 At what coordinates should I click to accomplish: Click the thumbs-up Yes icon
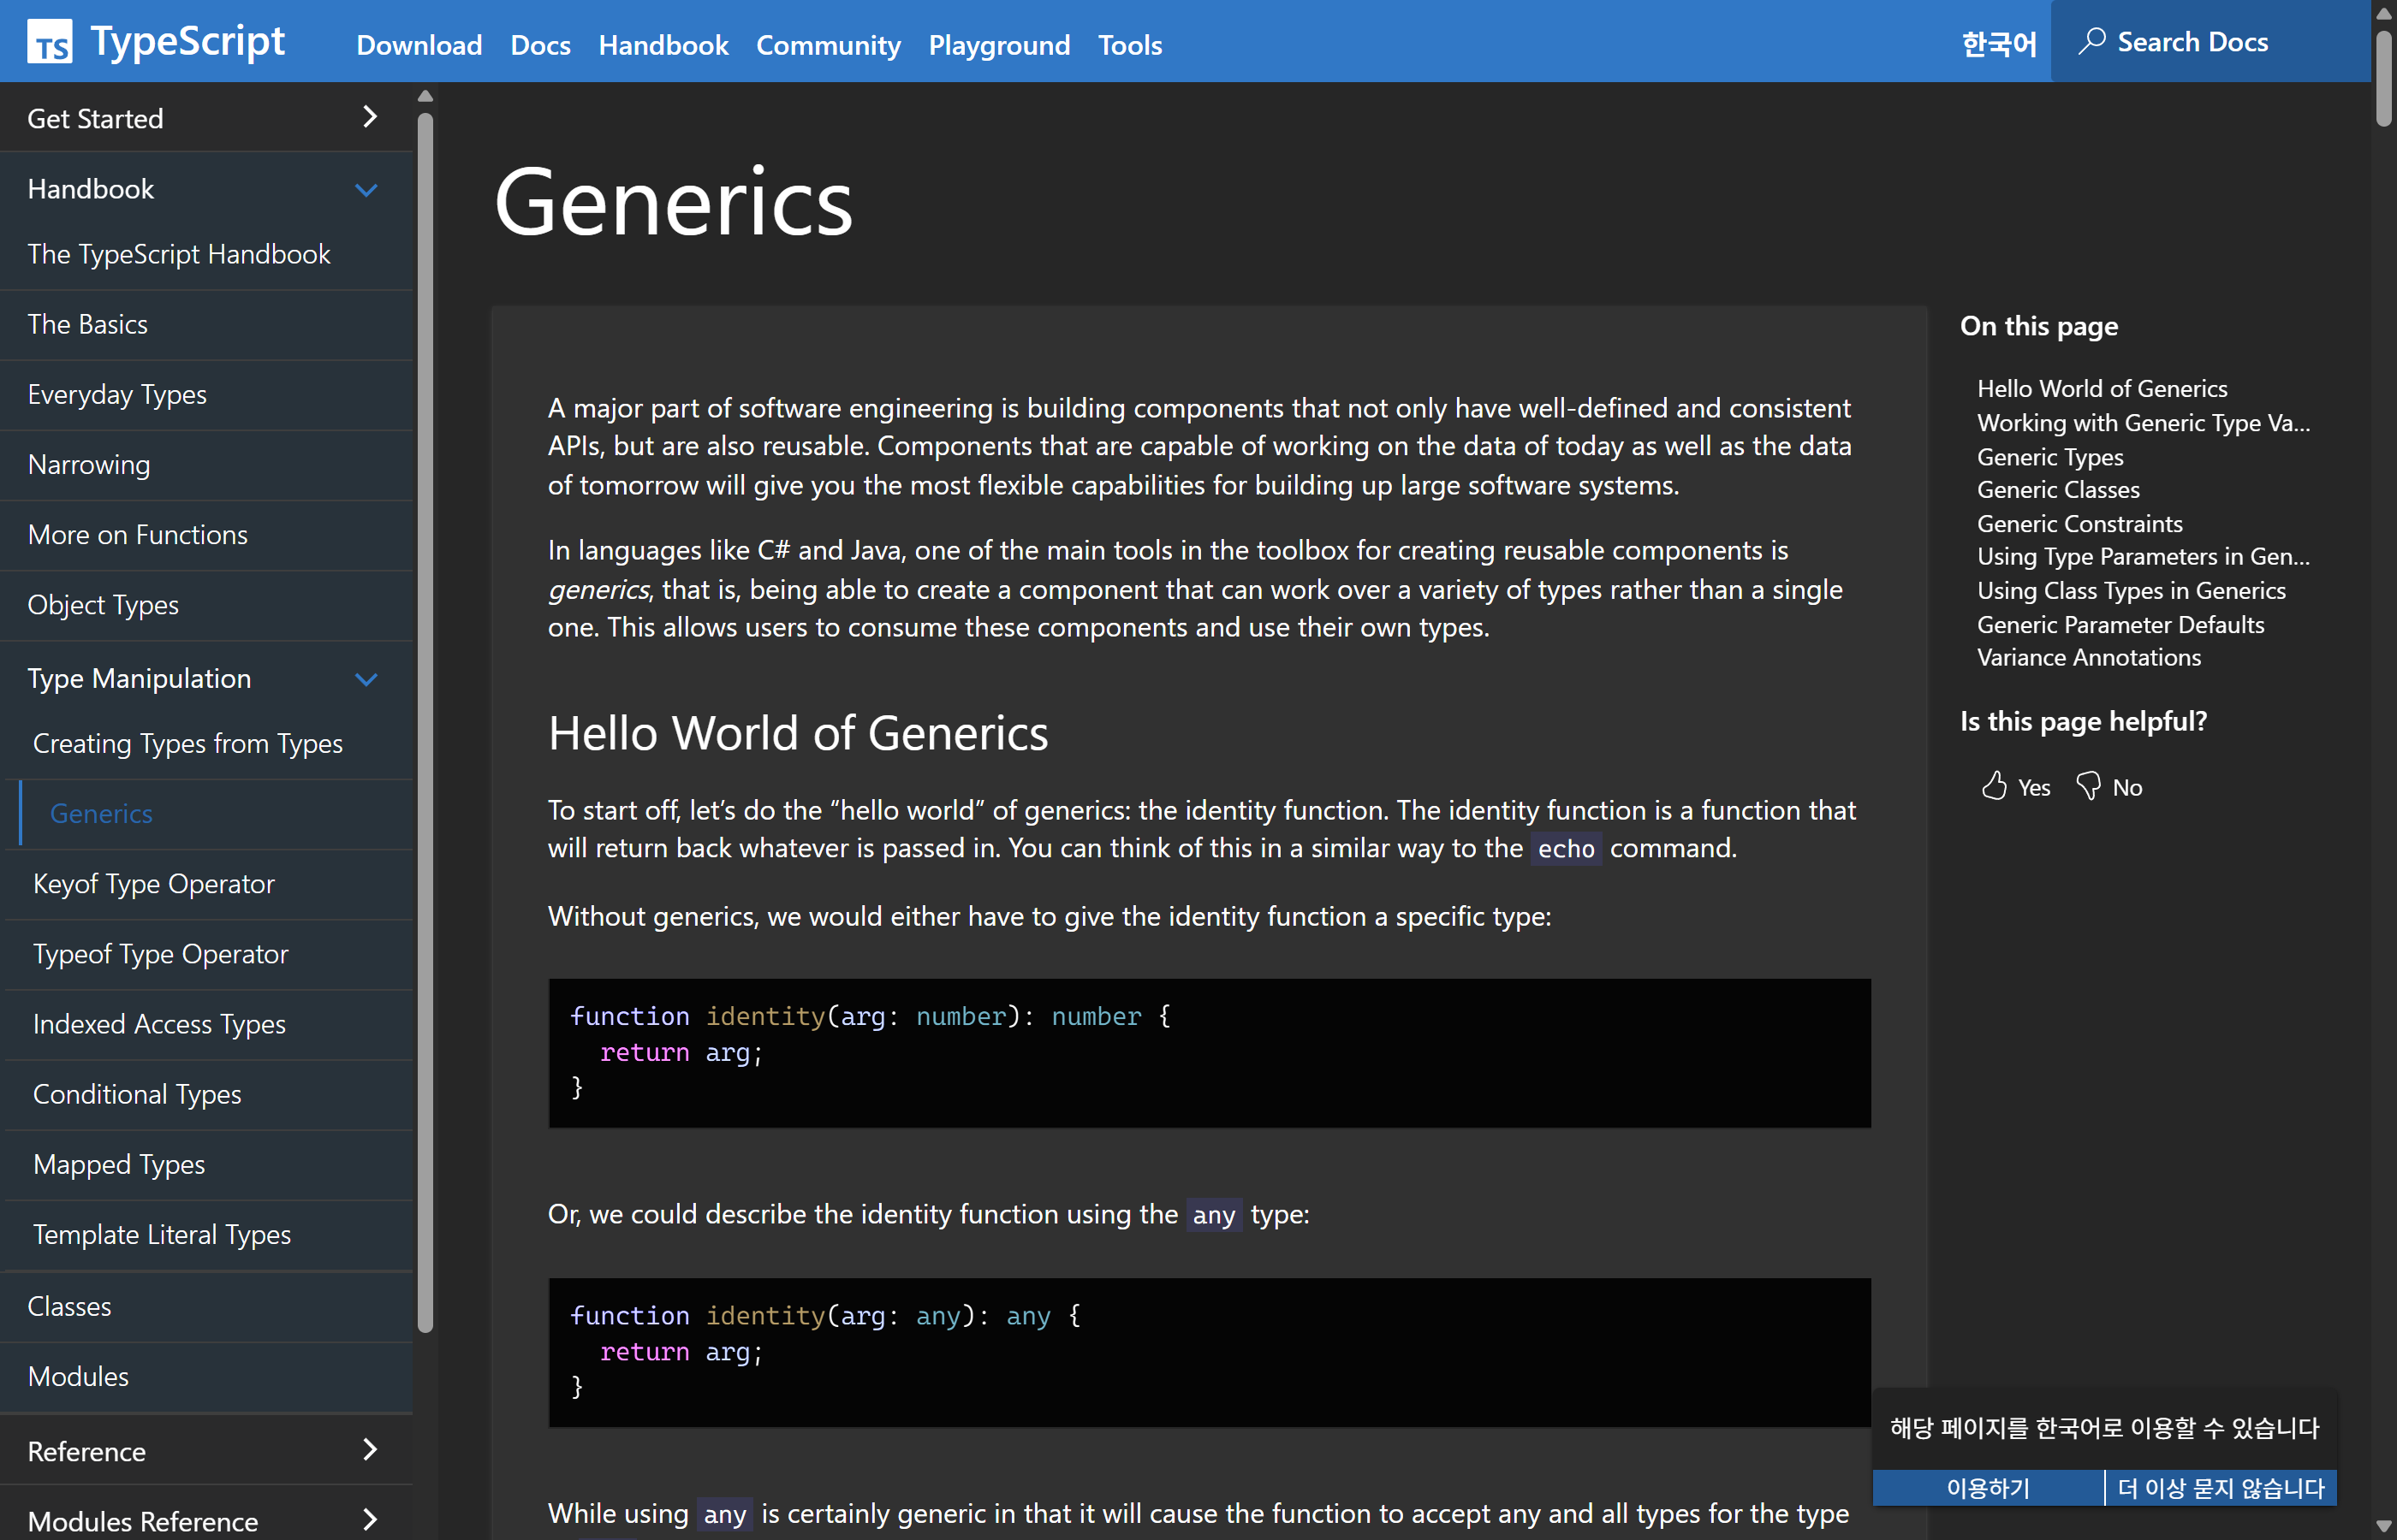tap(1994, 786)
